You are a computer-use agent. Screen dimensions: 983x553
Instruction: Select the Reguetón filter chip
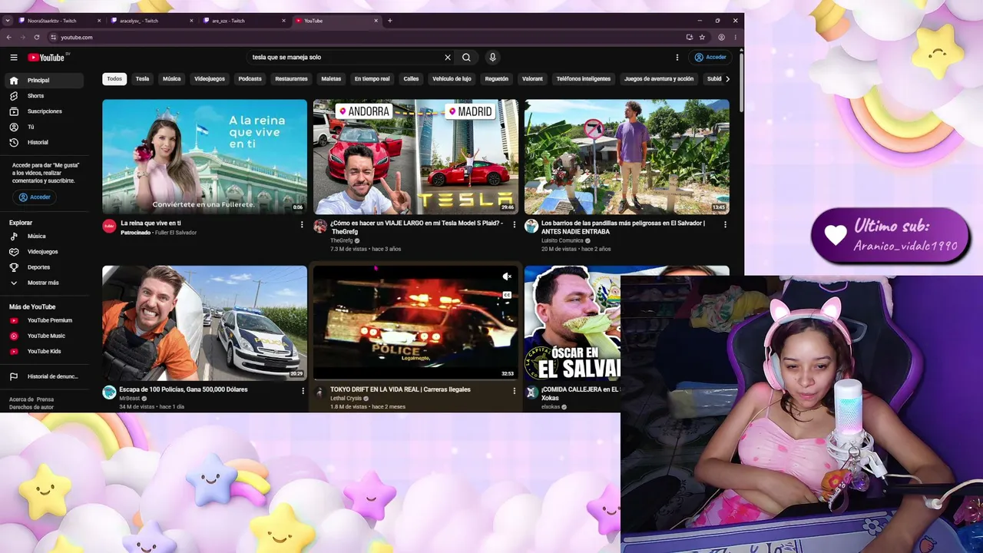[x=497, y=79]
